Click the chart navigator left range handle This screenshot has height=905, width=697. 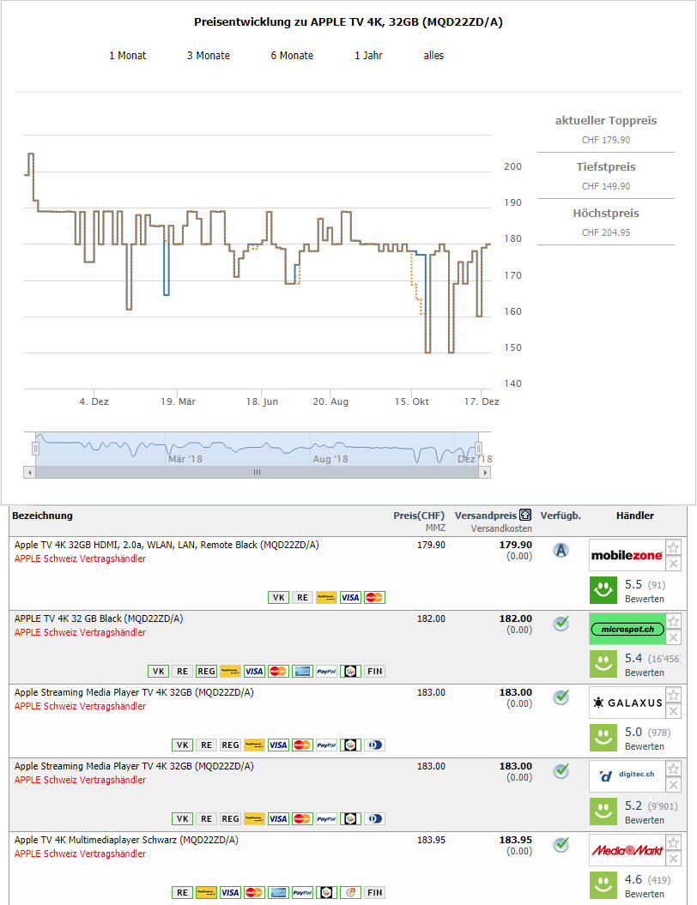point(36,449)
